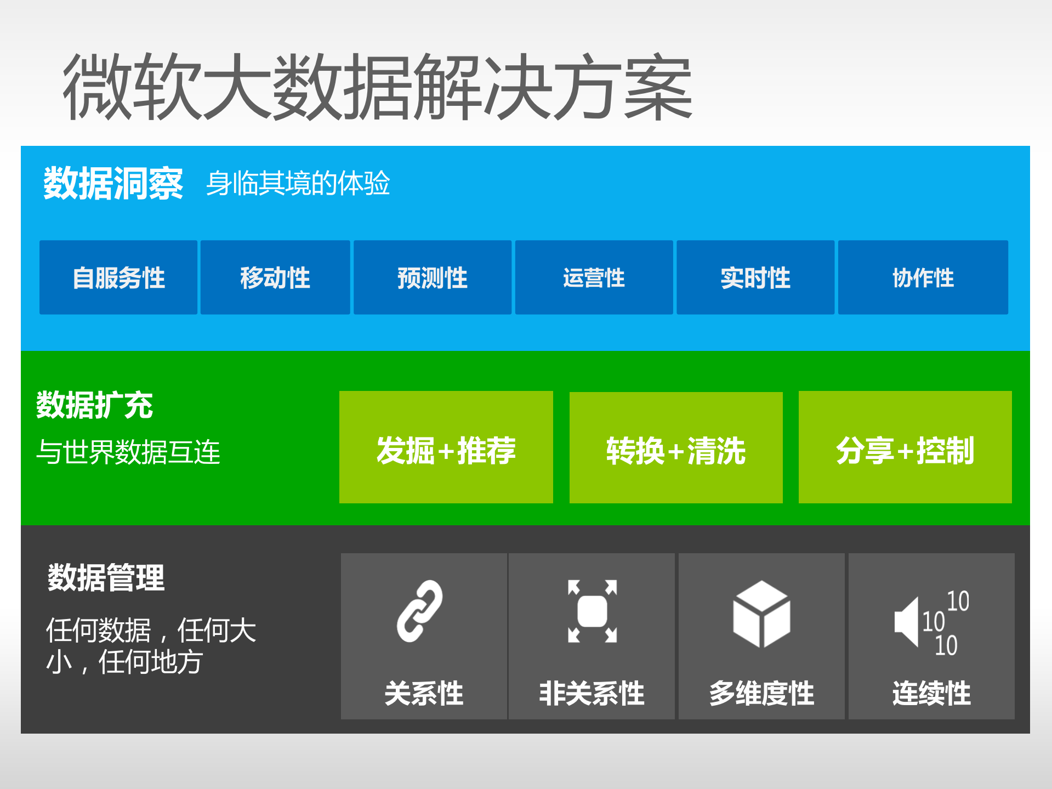This screenshot has height=789, width=1052.
Task: Click the 预测性 button
Action: point(433,278)
